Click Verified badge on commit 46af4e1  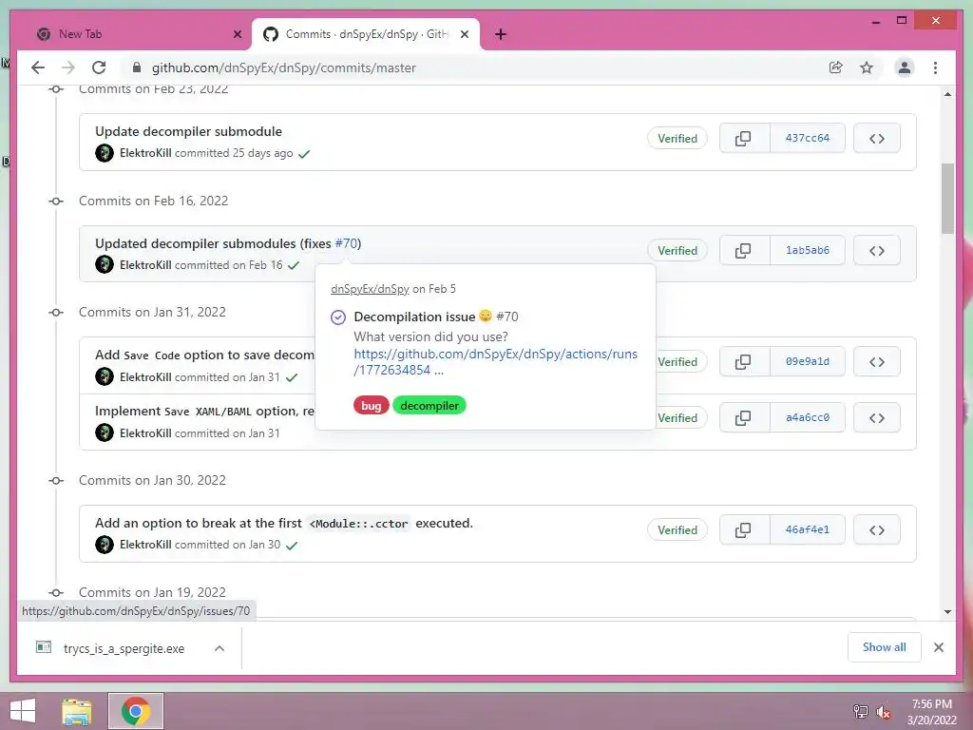coord(677,530)
